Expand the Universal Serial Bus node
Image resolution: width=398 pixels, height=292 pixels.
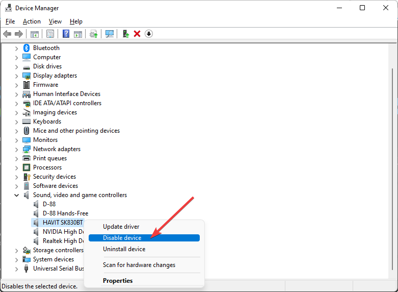(x=16, y=269)
